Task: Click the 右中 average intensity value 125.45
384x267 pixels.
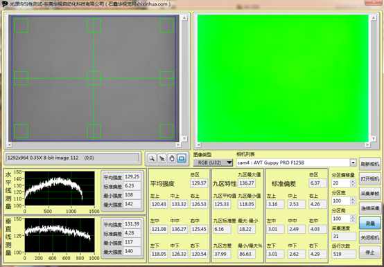Action: (x=199, y=229)
